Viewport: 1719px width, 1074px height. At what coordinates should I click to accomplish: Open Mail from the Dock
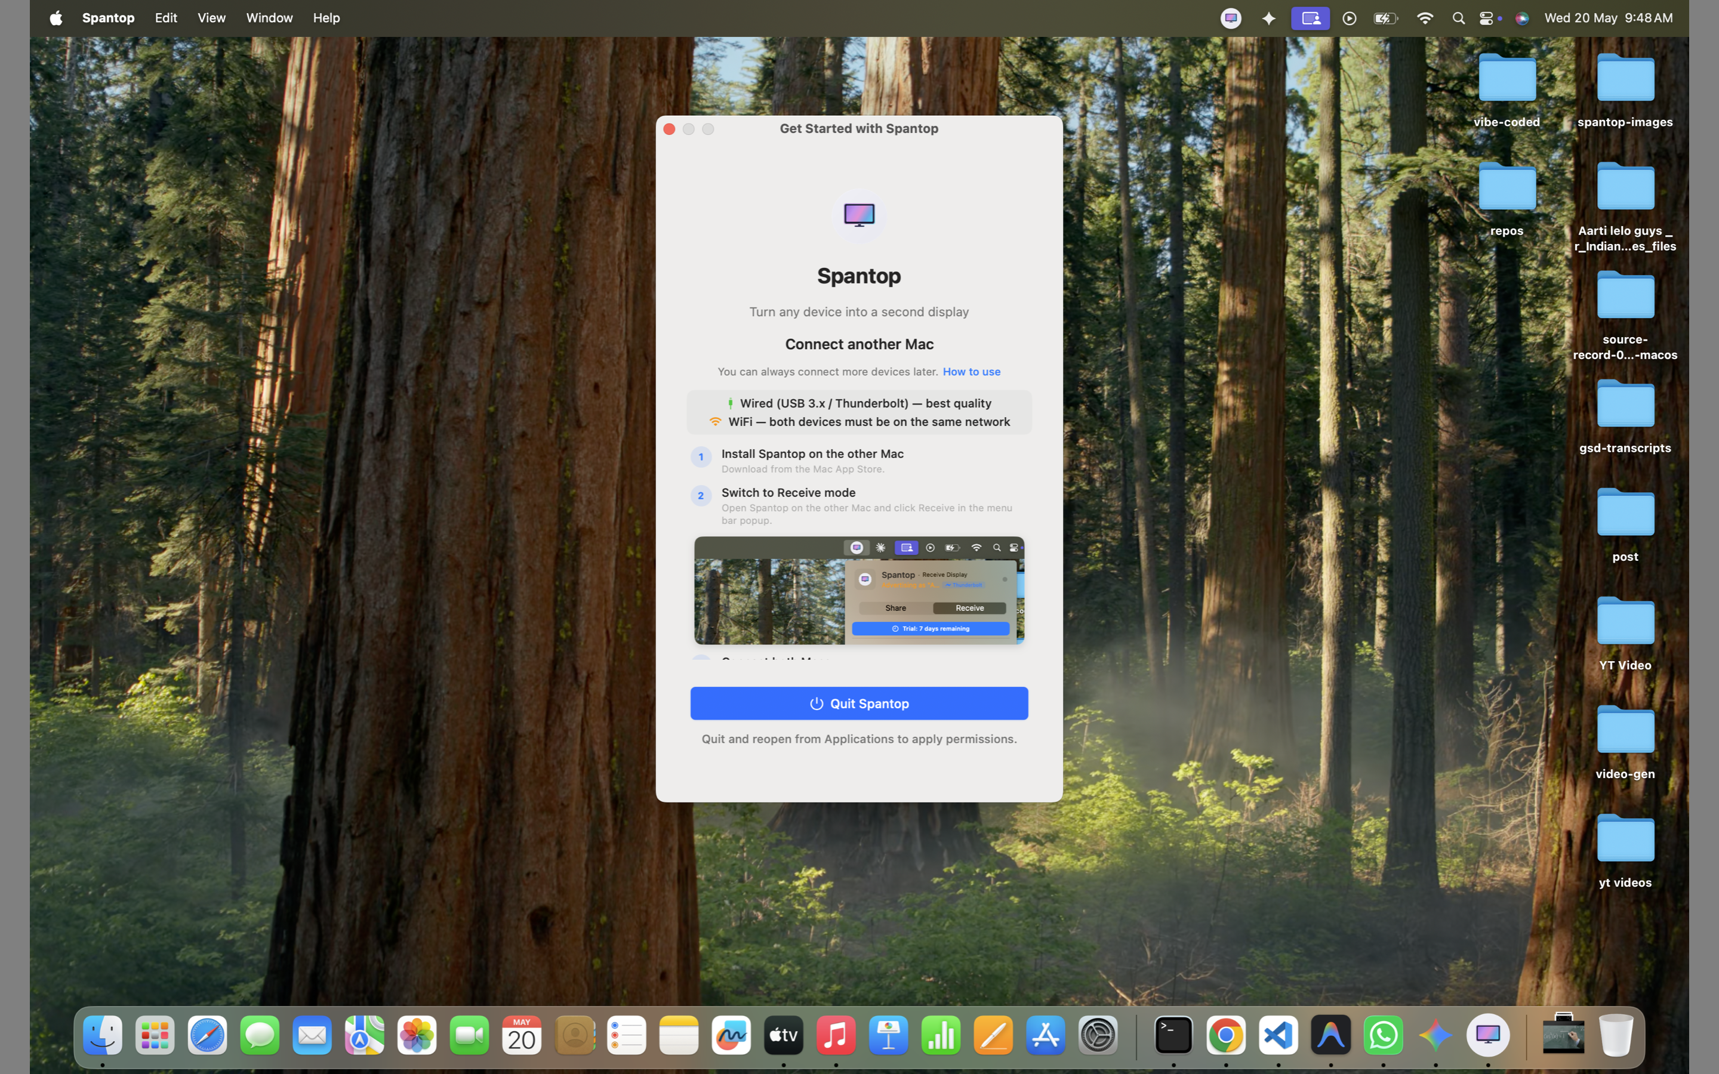pos(312,1035)
